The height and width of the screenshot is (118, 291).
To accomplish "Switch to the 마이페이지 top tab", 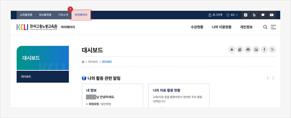I will coord(81,15).
